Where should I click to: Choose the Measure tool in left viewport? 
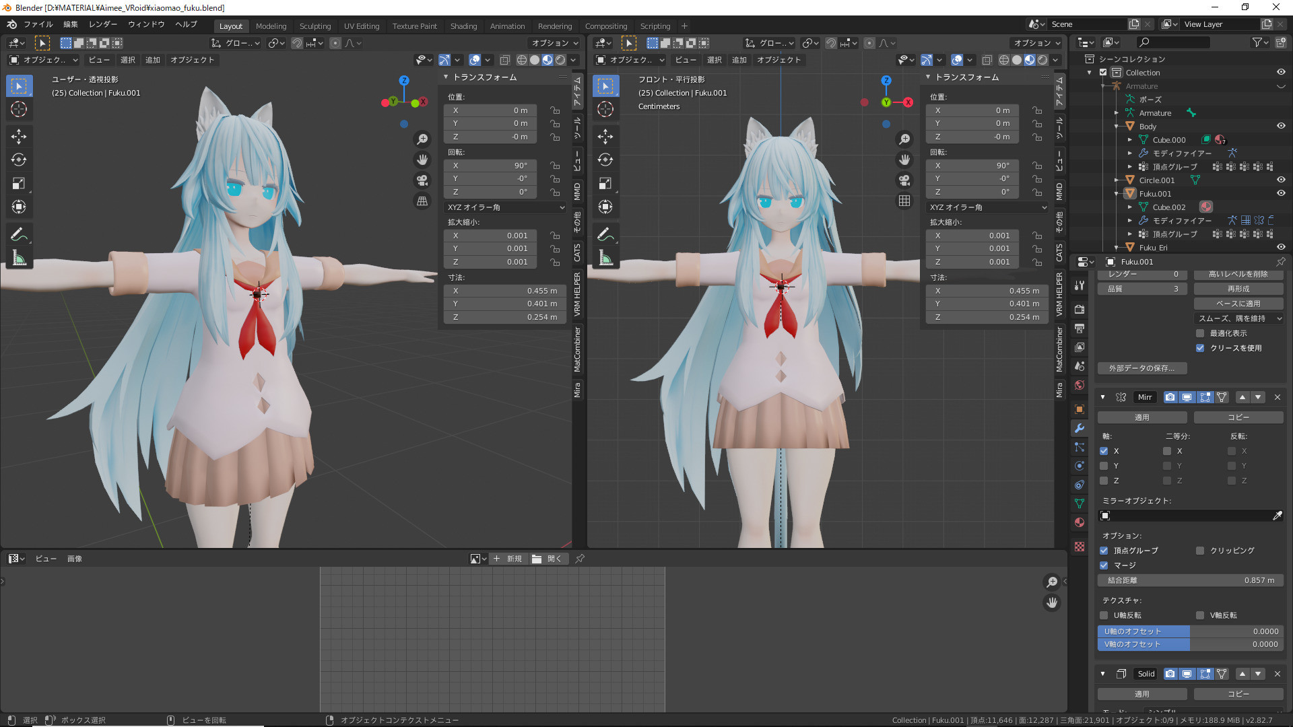point(19,258)
